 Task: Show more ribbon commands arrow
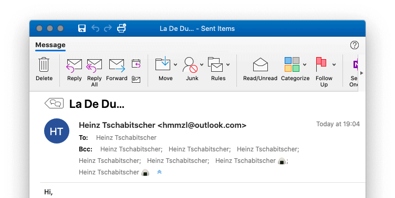click(x=362, y=73)
